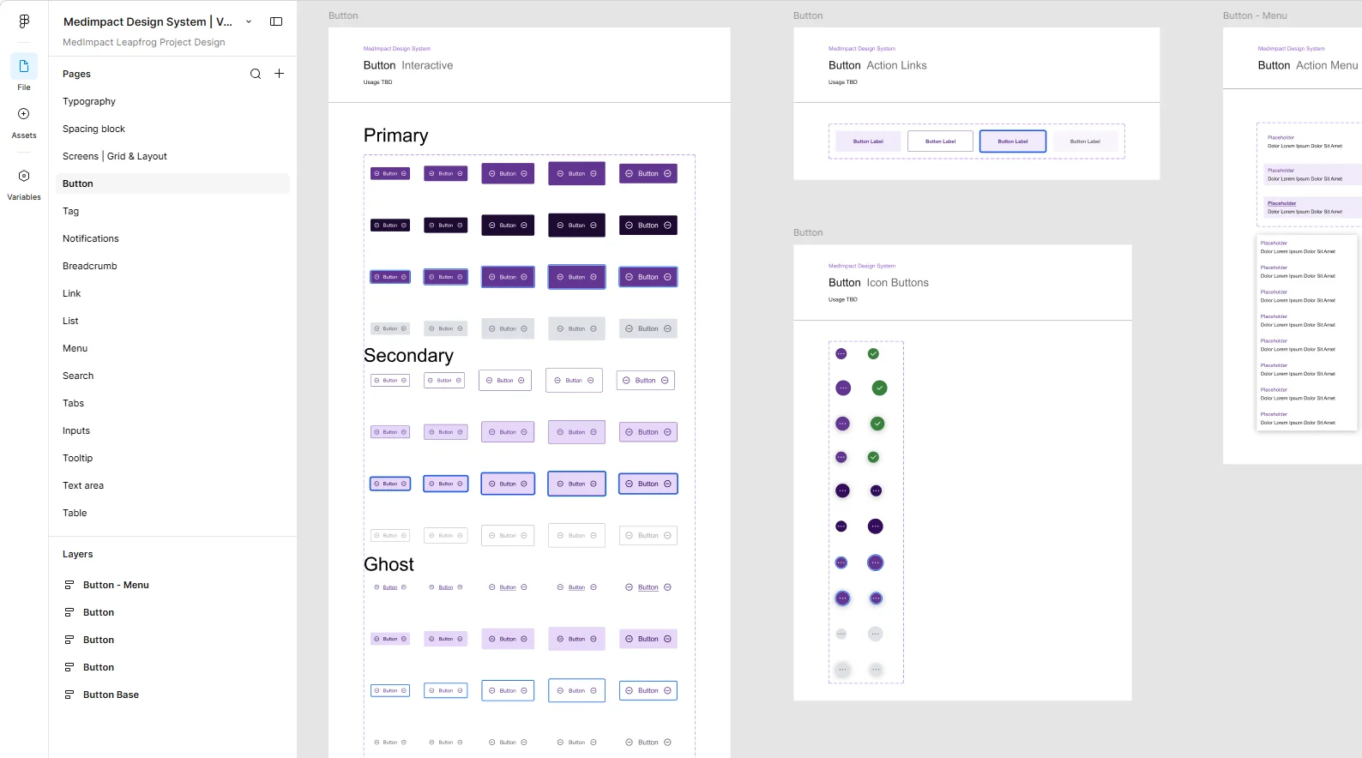Screen dimensions: 1362x758
Task: Click the focused Button Label link on canvas
Action: click(1013, 141)
